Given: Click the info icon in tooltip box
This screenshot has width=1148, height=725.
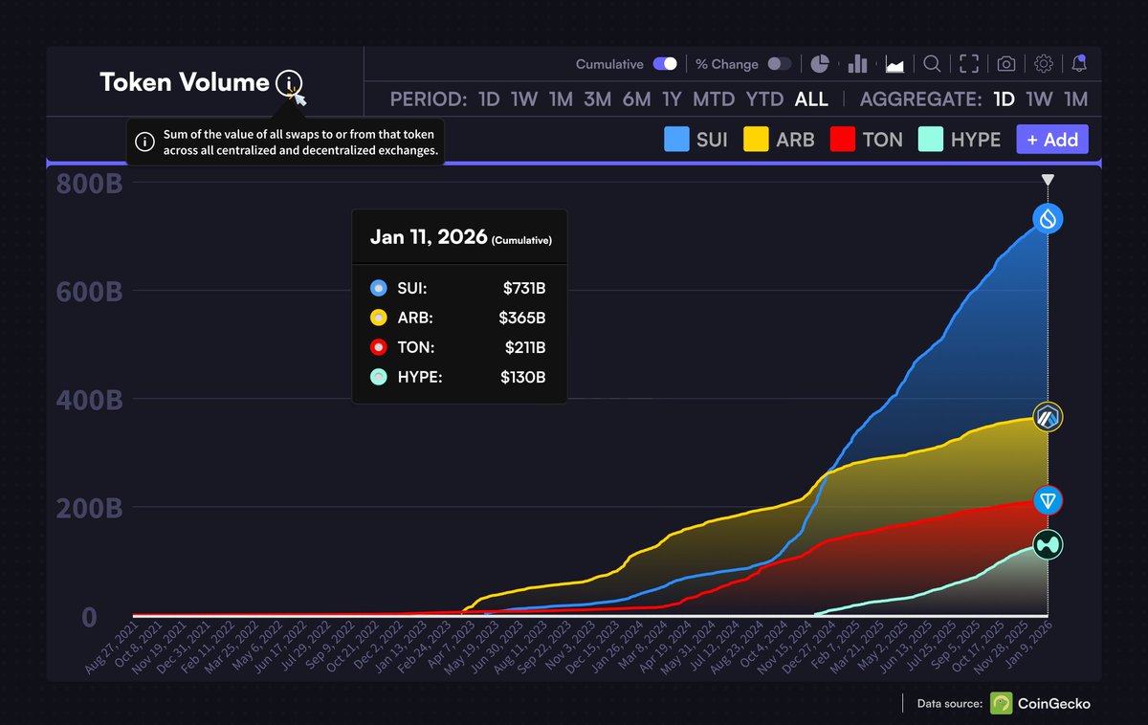Looking at the screenshot, I should pyautogui.click(x=144, y=143).
